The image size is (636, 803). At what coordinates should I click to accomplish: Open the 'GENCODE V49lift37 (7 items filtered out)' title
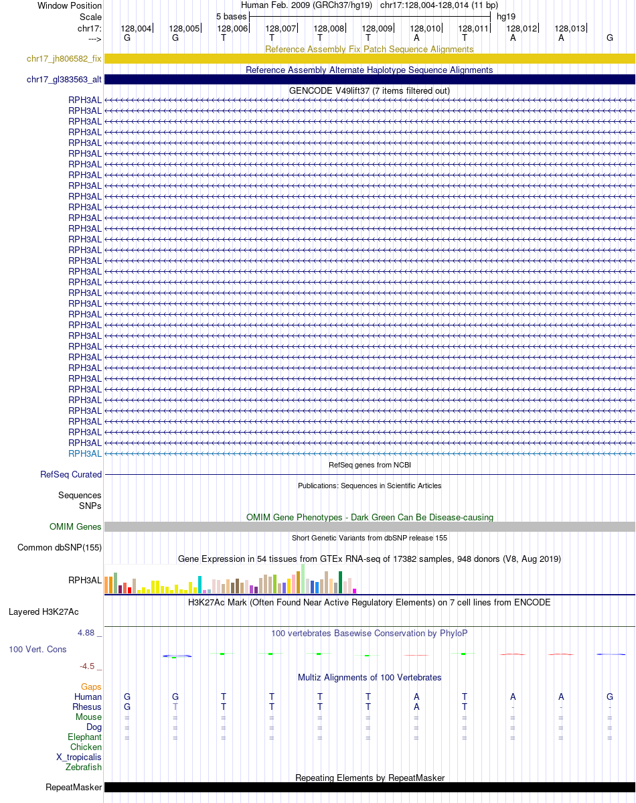click(369, 90)
